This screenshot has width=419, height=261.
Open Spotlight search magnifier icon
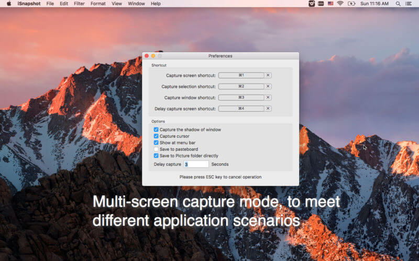tap(398, 4)
